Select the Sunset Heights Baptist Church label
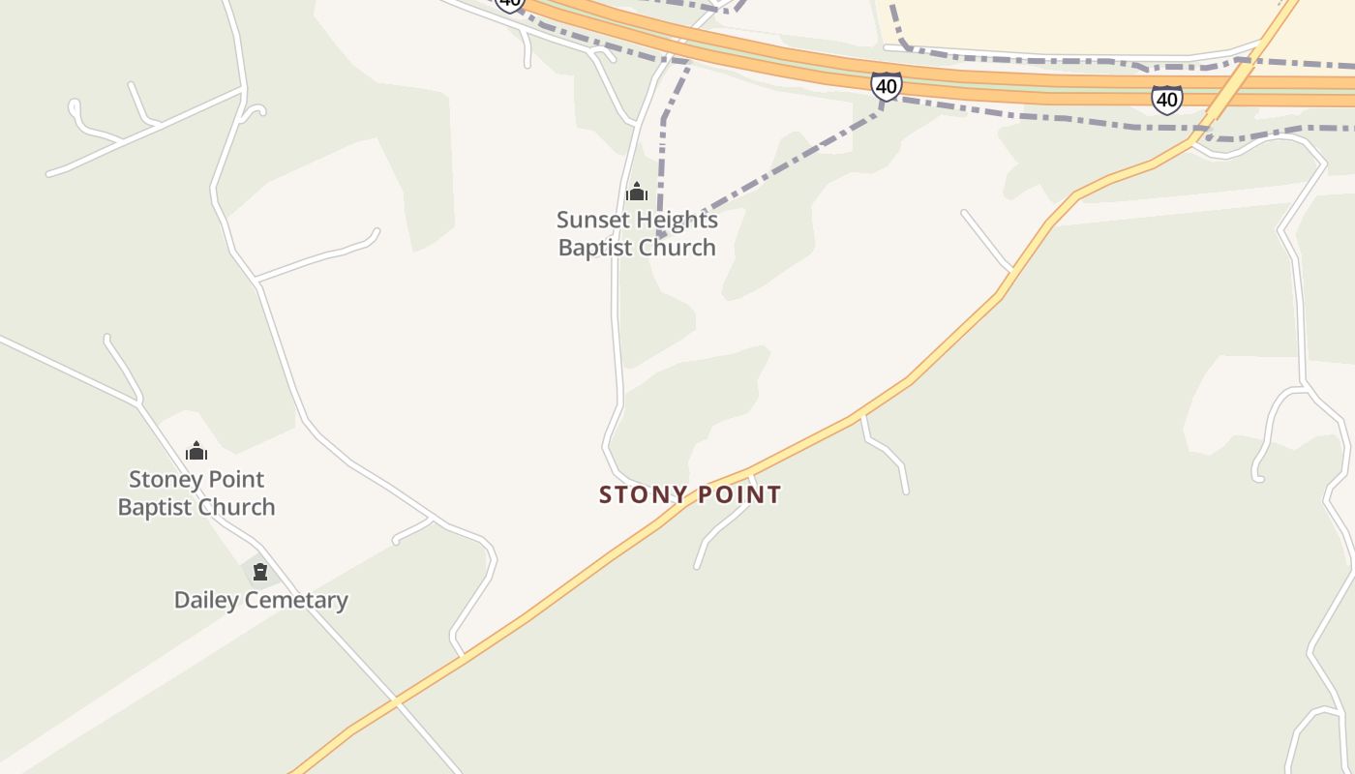The width and height of the screenshot is (1355, 774). tap(637, 233)
